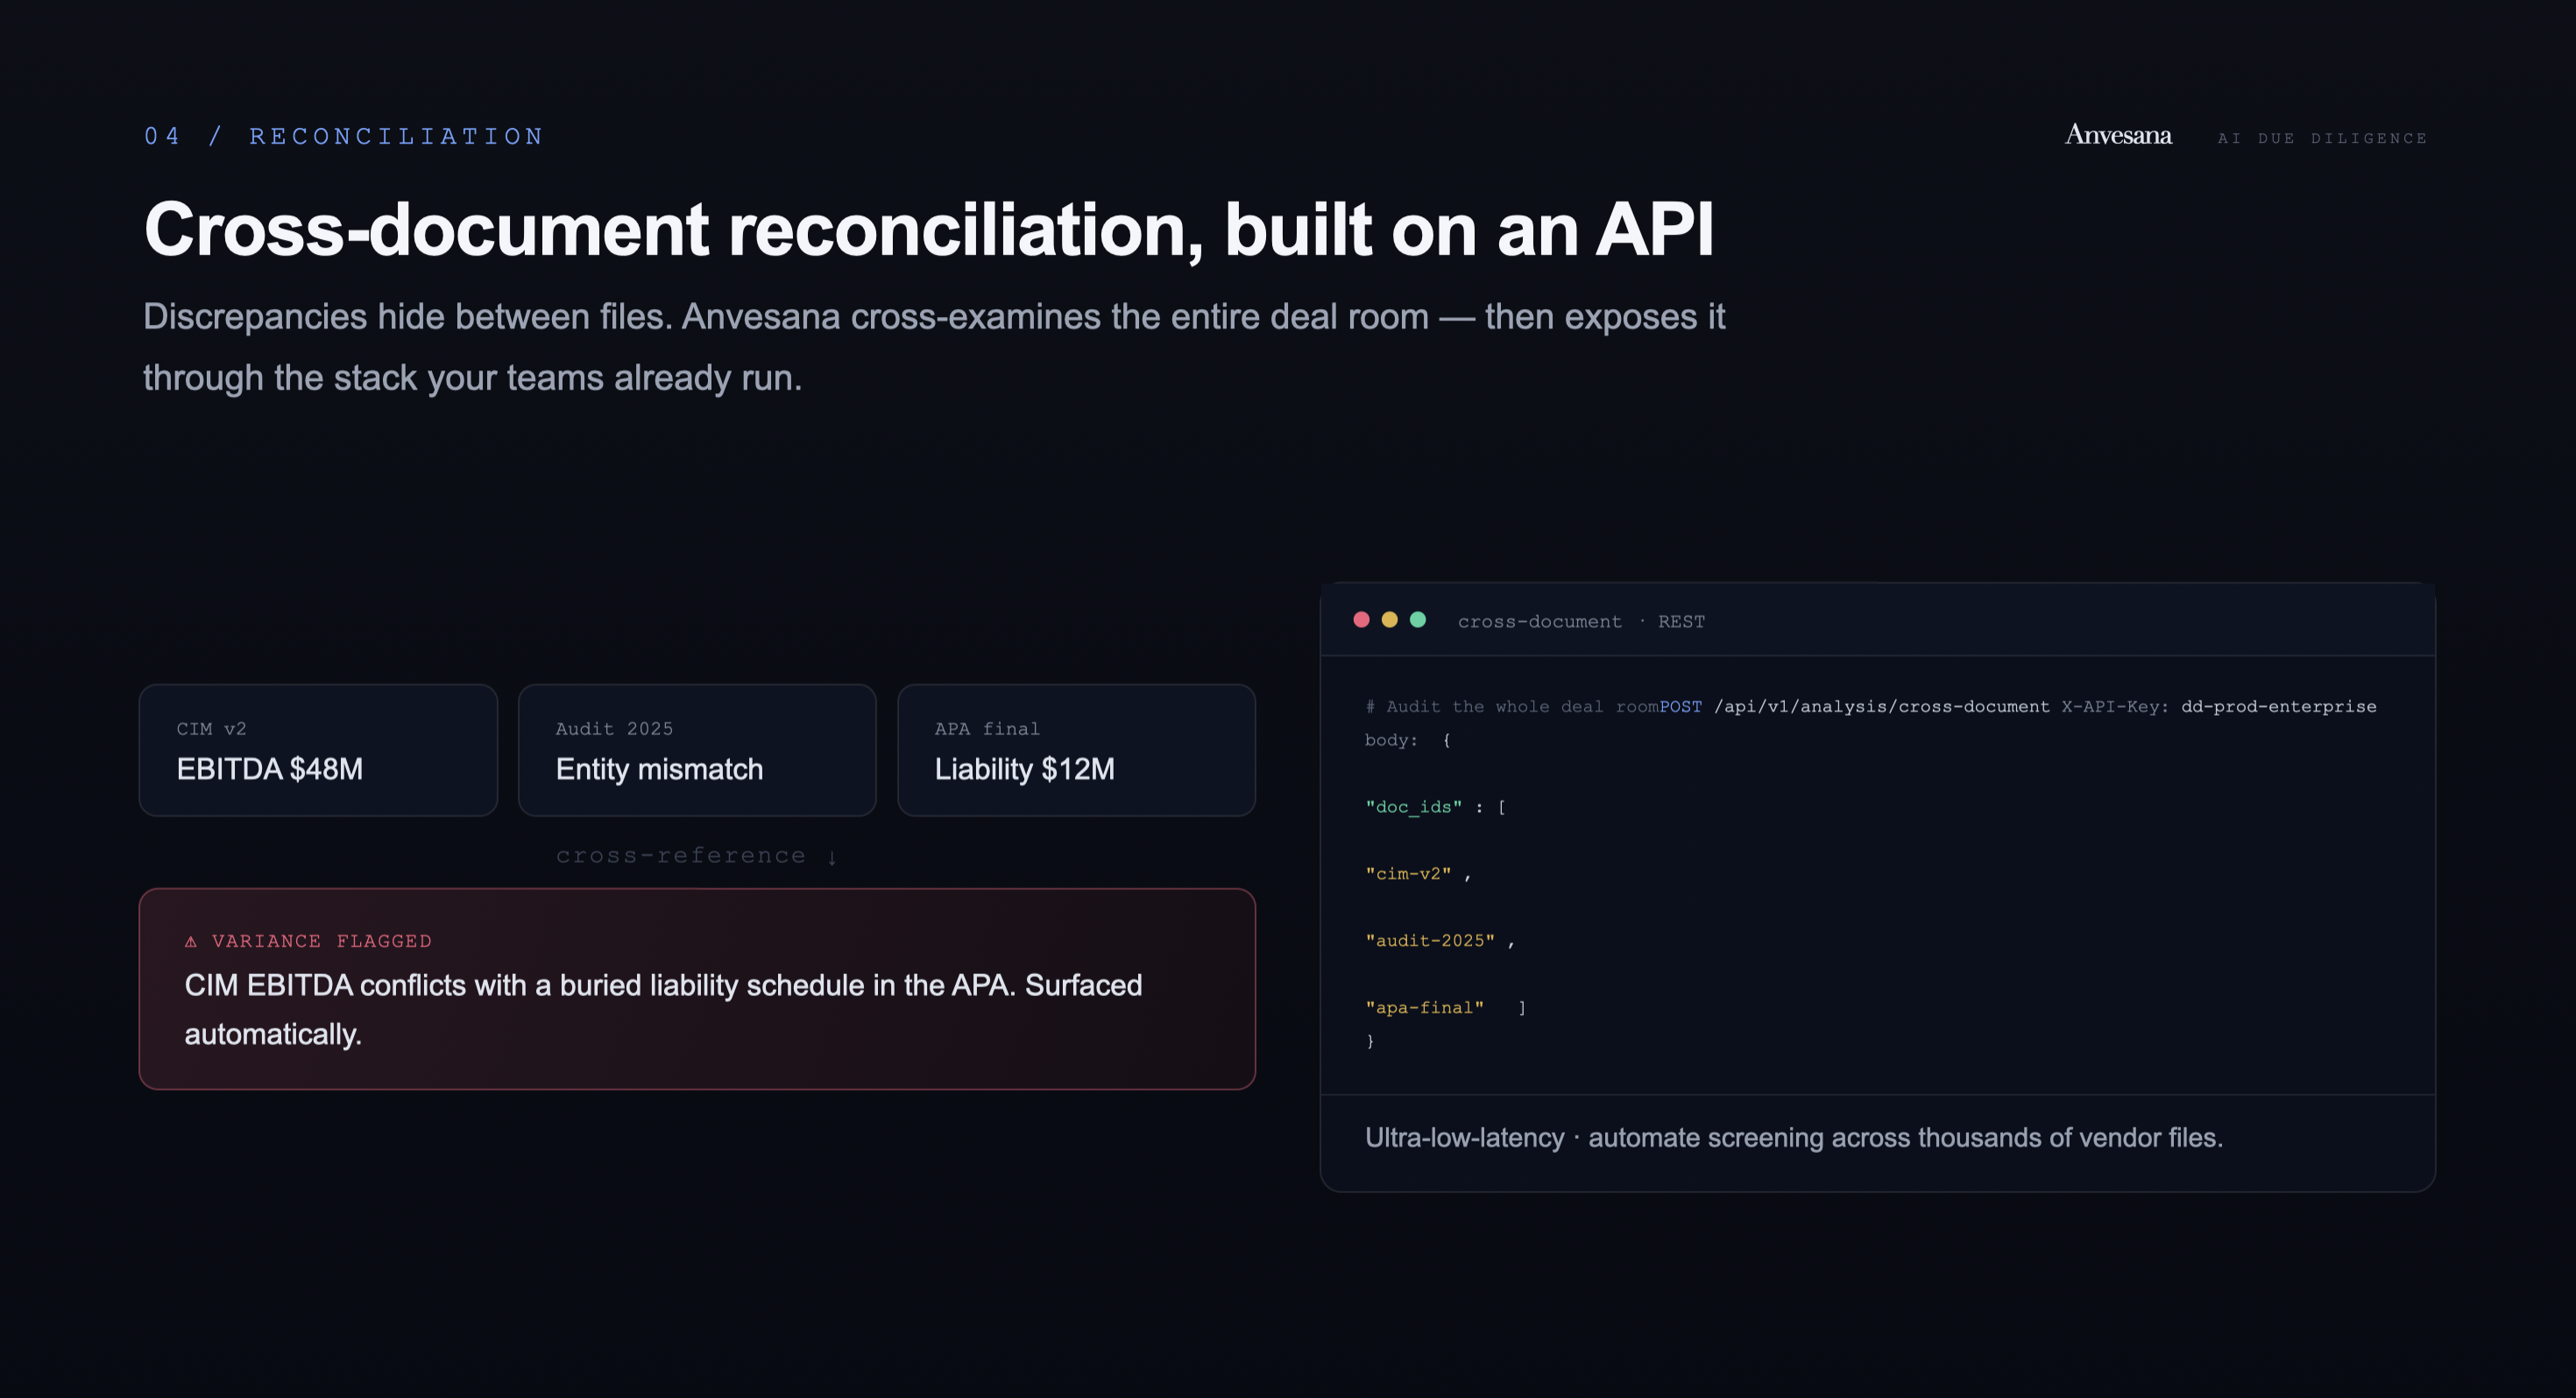Select the "audit-2025" string in code
The image size is (2576, 1398).
pyautogui.click(x=1430, y=941)
